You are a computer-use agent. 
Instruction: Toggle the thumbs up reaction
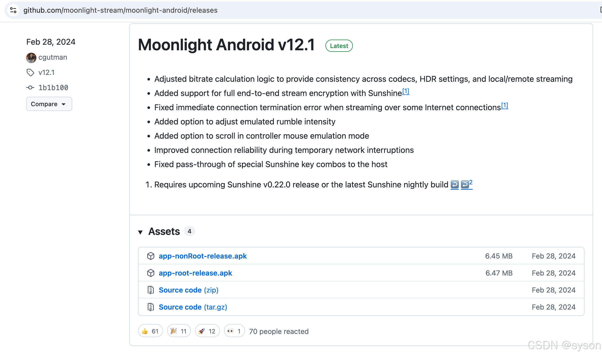(150, 331)
